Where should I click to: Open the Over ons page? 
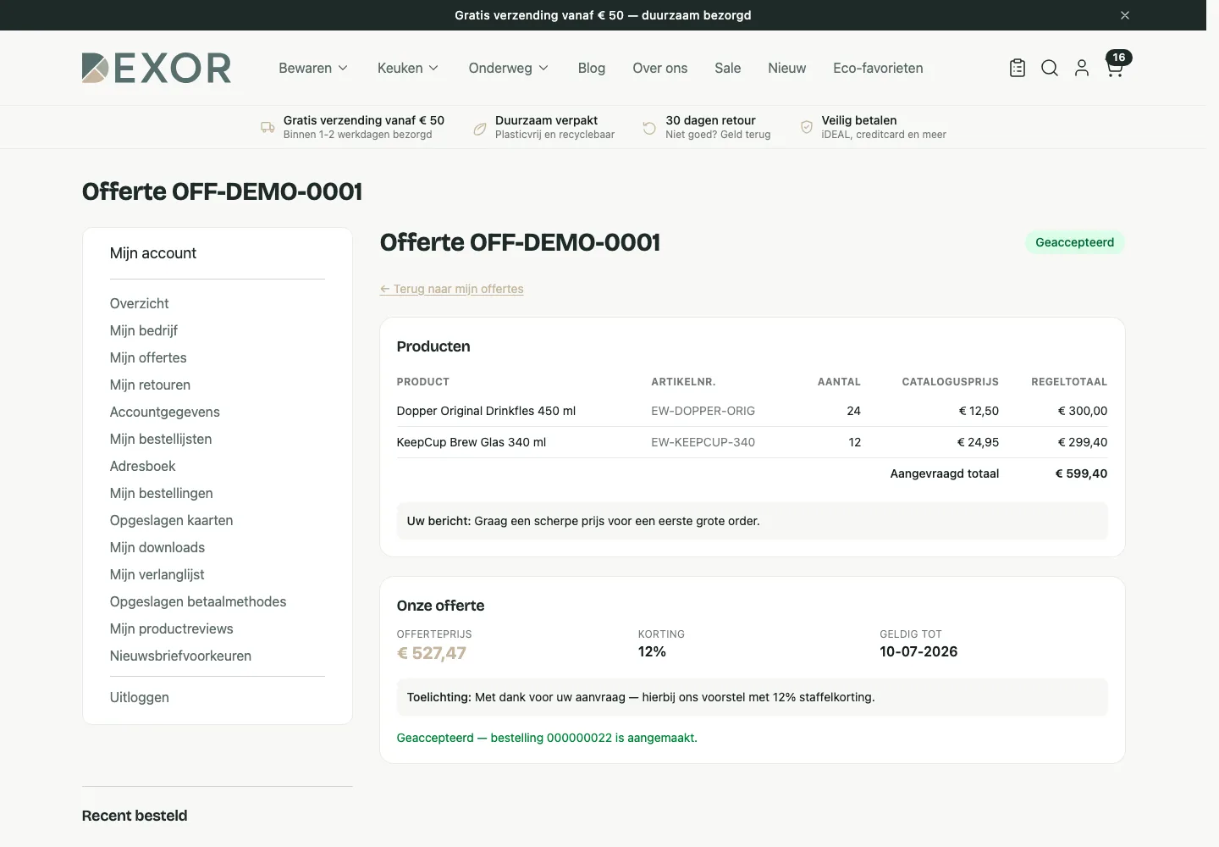coord(660,68)
